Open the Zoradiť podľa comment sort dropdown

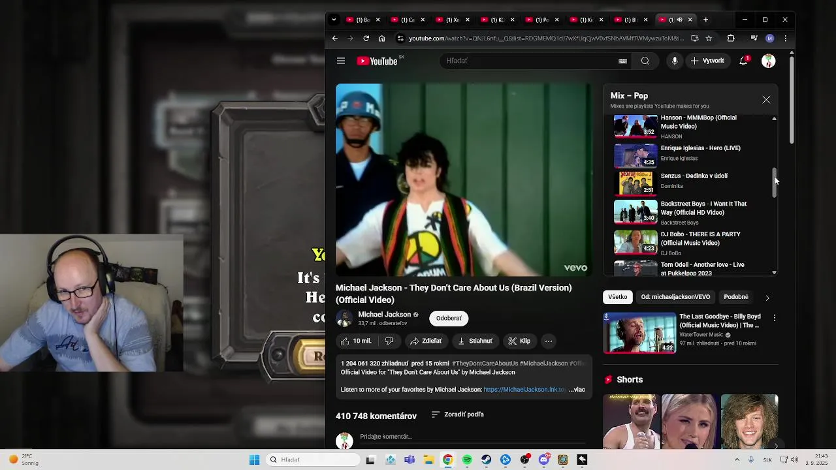click(x=458, y=415)
